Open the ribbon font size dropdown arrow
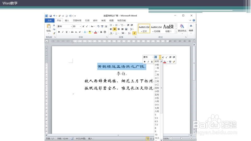Screen dimensions: 251x141 [80, 26]
